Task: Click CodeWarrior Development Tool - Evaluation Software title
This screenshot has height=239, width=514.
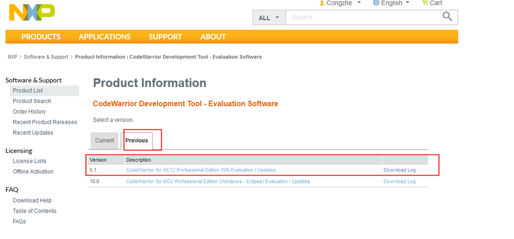Action: 186,104
